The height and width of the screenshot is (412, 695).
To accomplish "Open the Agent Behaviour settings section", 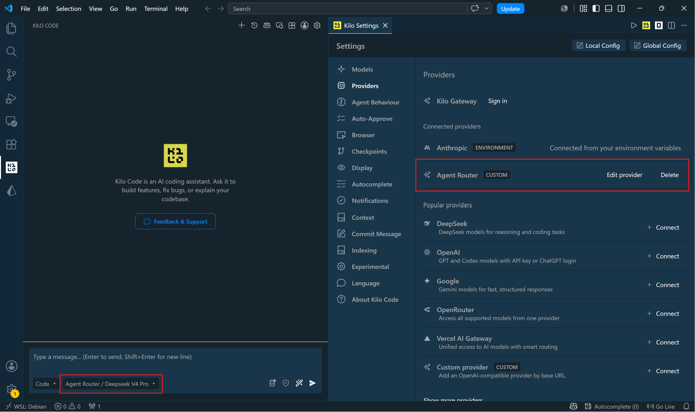I will click(375, 102).
